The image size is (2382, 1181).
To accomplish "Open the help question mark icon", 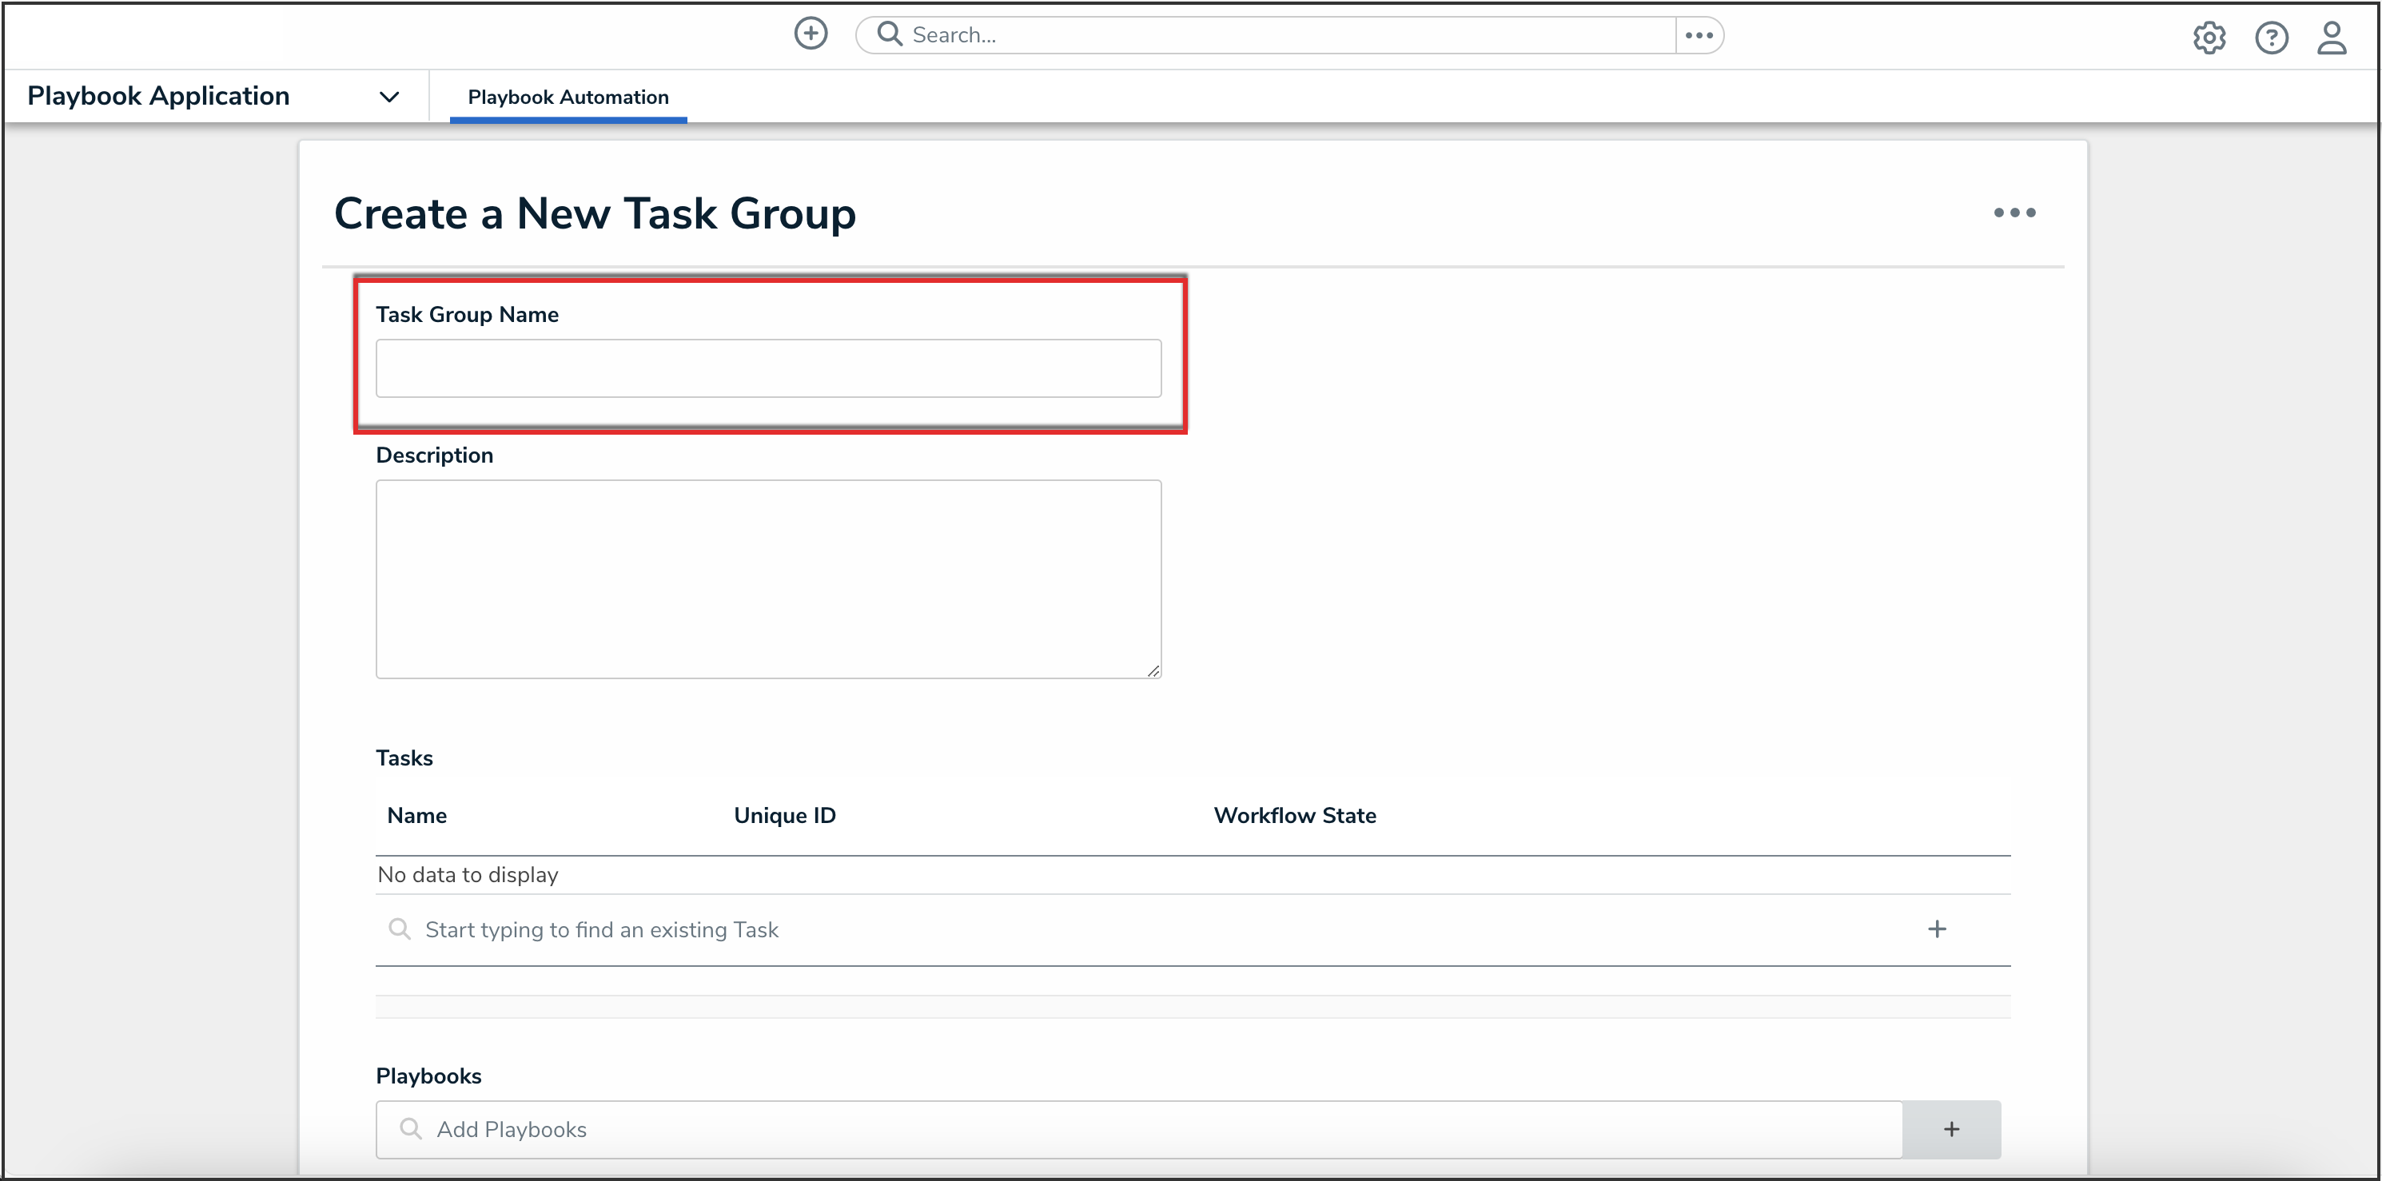I will 2271,38.
